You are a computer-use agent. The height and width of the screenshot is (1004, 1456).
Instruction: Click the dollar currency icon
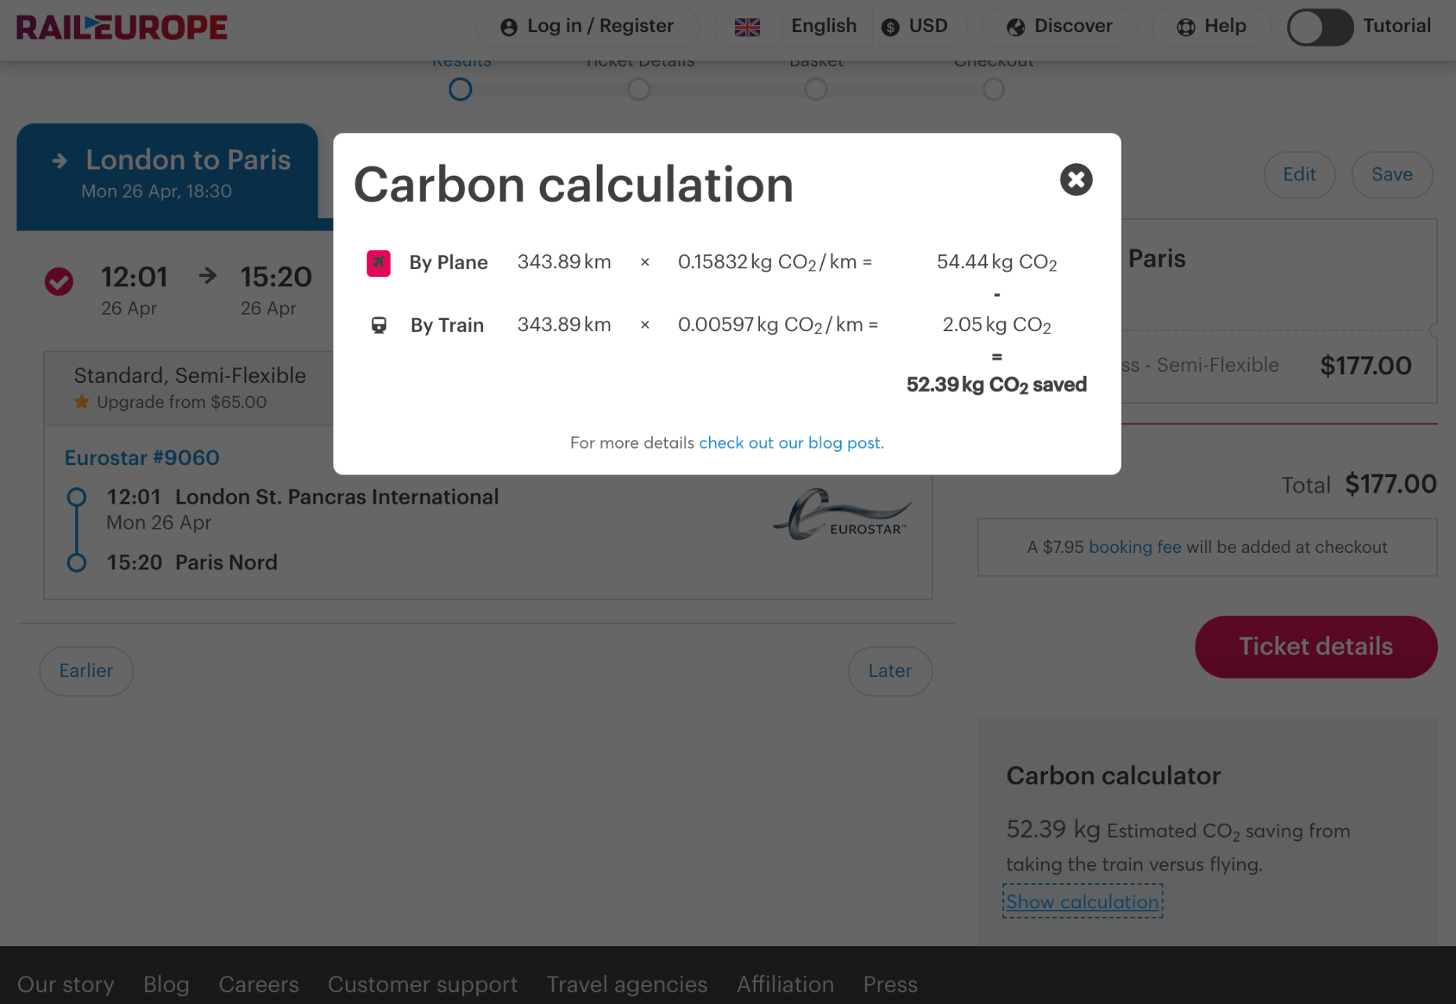pos(890,27)
